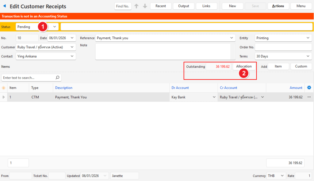
Task: Click the search magnifier icon
Action: point(57,78)
